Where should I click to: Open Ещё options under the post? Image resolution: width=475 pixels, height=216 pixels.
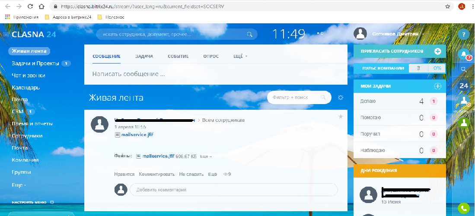(212, 174)
